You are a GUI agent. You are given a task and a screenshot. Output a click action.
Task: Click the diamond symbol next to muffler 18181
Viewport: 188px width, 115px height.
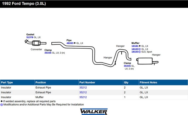(140, 46)
